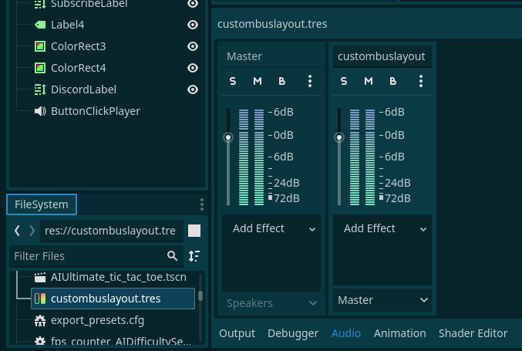Select the ButtonClickPlayer node
Screen dimensions: 522x351
[95, 111]
